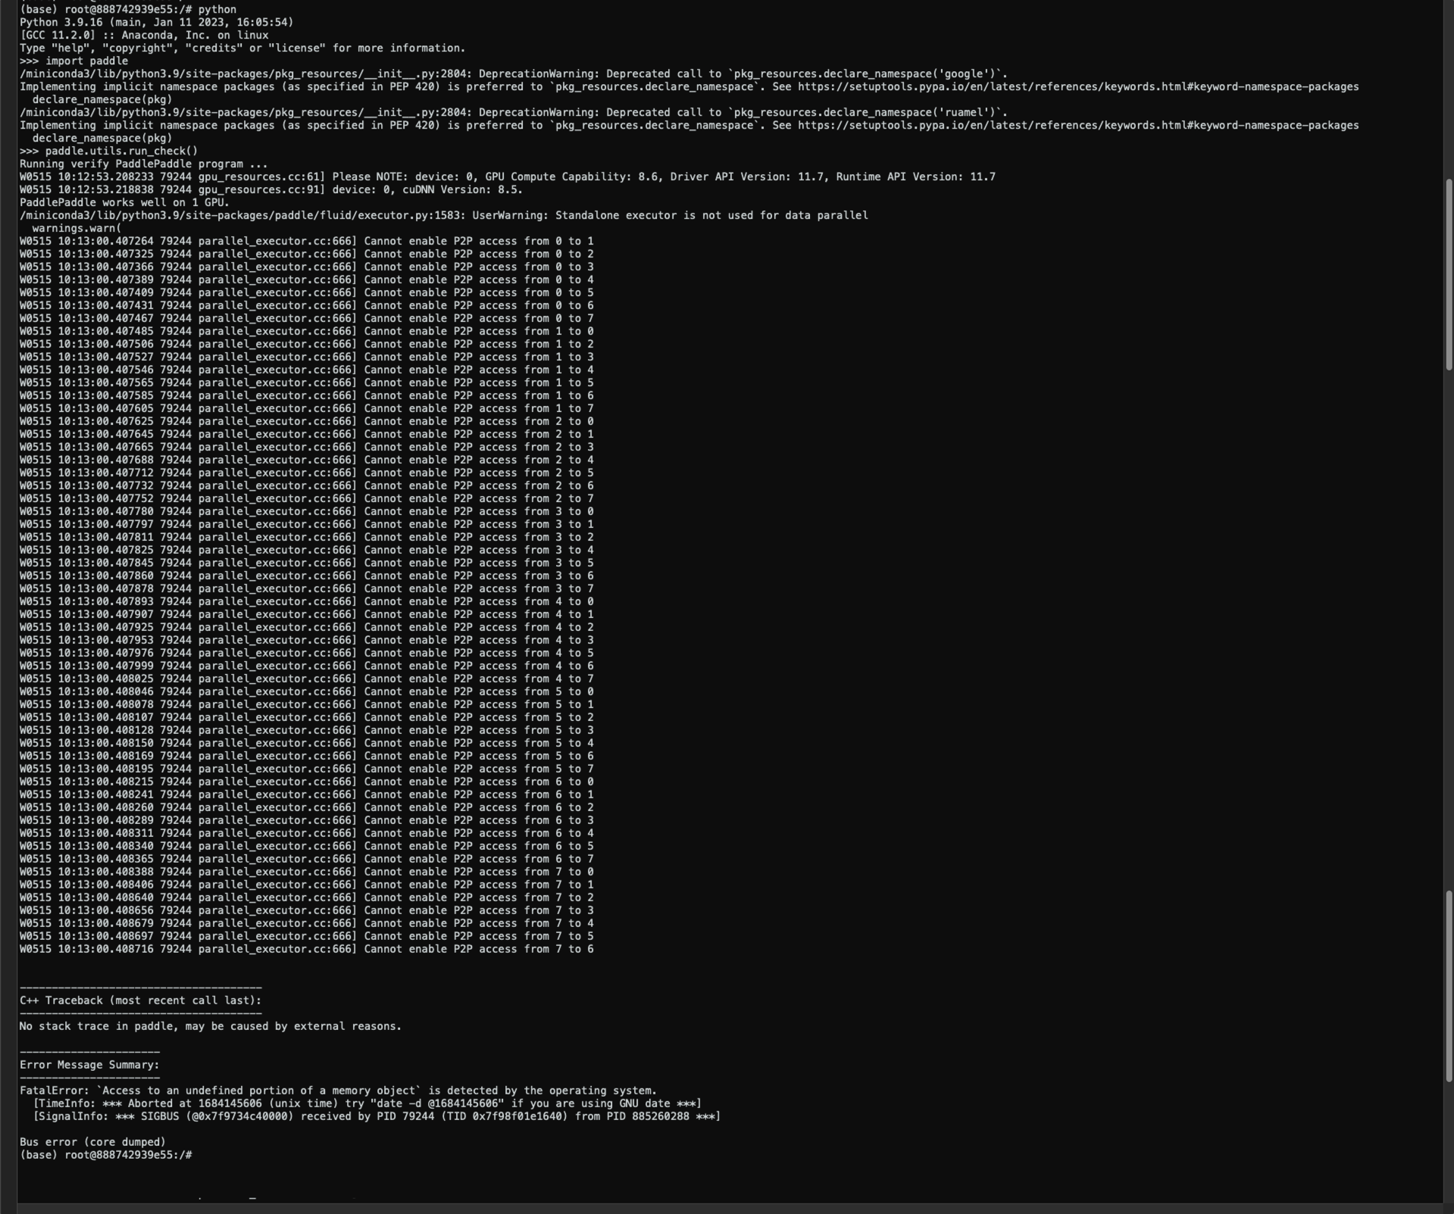
Task: Click the 'Error Message Summary:' heading
Action: [89, 1065]
